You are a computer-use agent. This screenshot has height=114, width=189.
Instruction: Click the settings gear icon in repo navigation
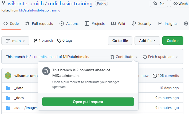[x=186, y=23]
